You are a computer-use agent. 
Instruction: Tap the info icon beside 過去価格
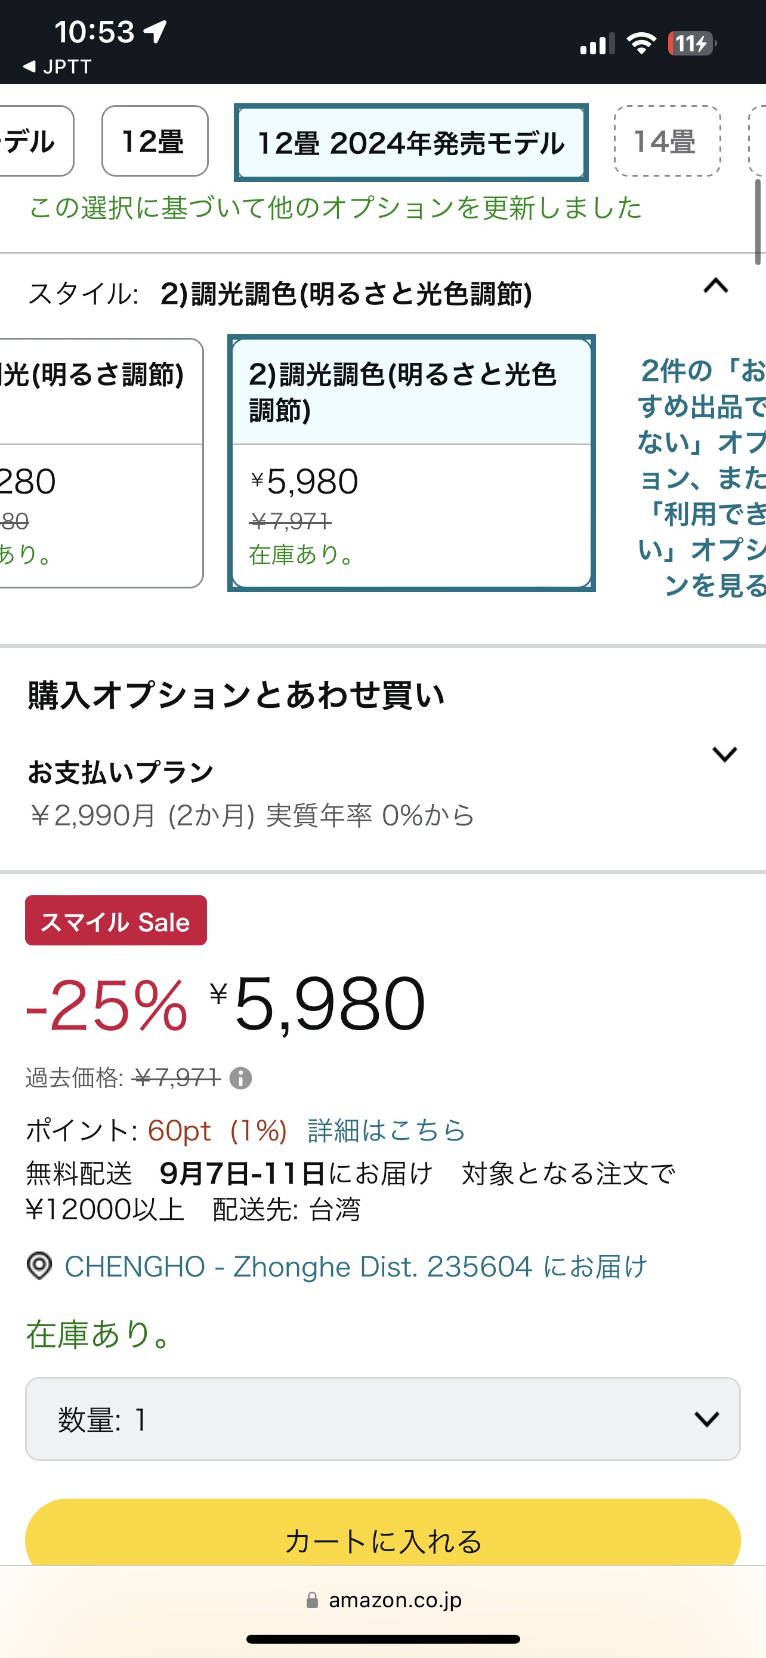tap(240, 1077)
